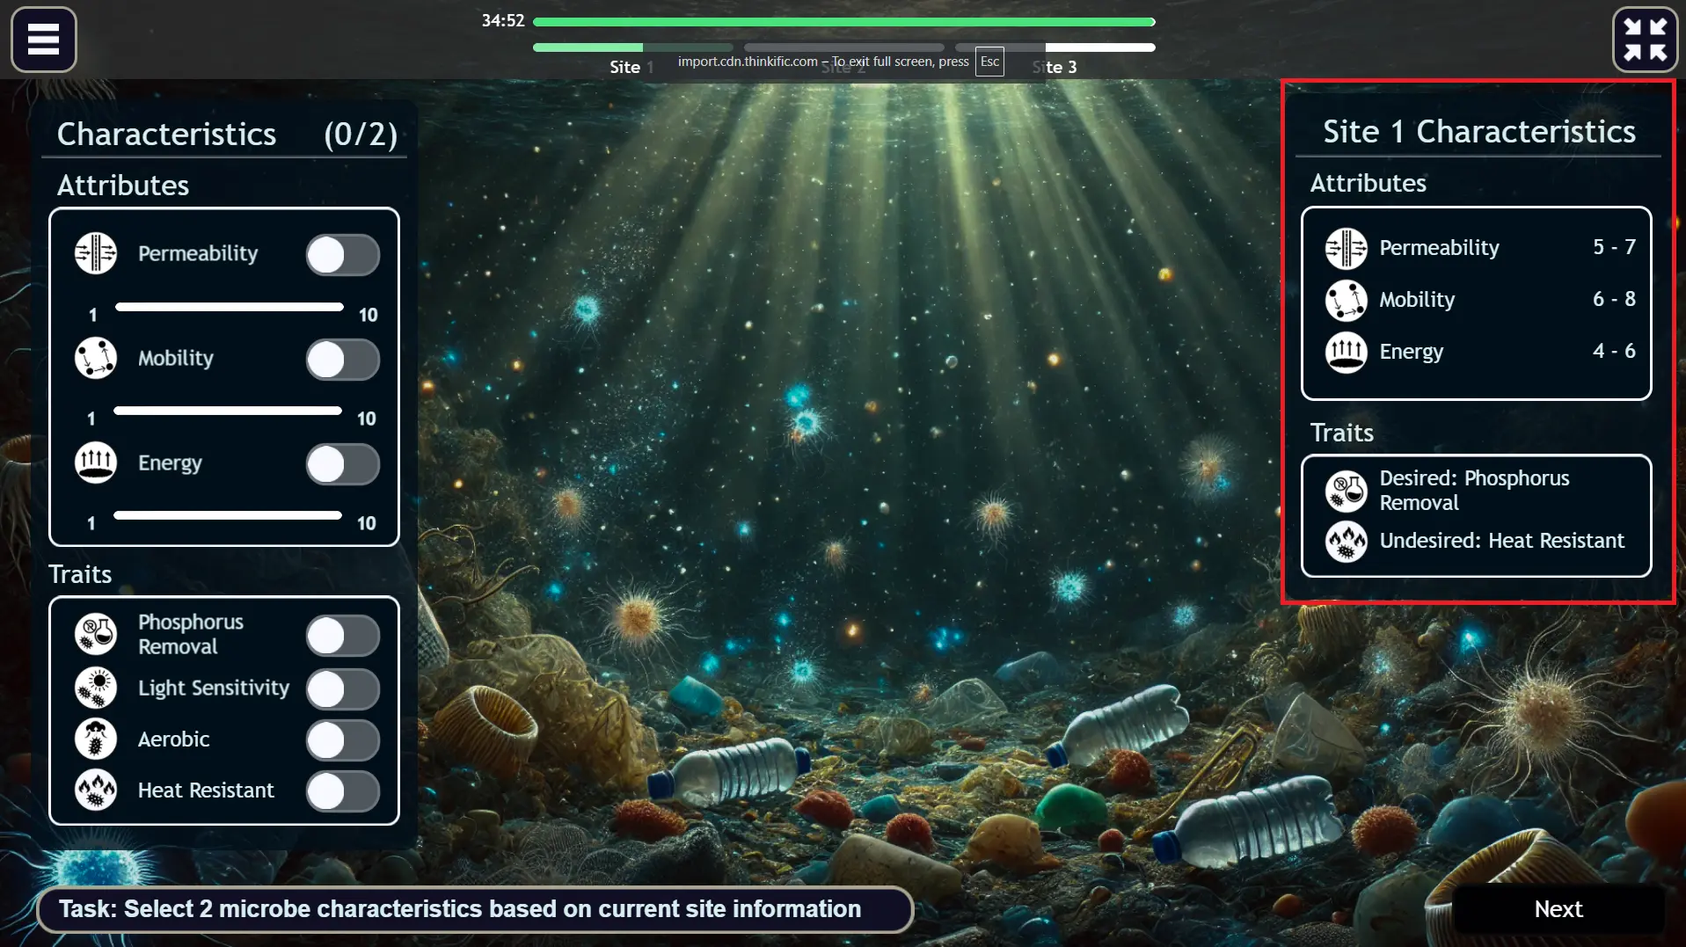Click the Heat Resistant icon in left Traits
The image size is (1686, 947).
96,790
